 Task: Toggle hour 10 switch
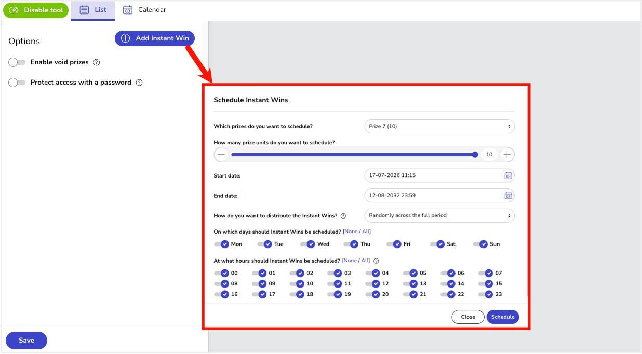coord(297,284)
